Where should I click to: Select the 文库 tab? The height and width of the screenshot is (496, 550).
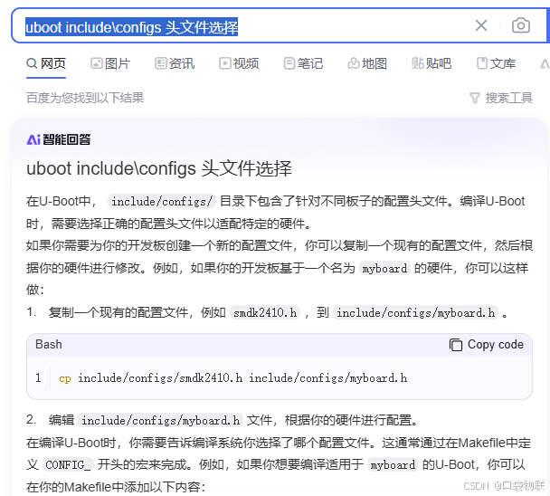click(x=496, y=63)
